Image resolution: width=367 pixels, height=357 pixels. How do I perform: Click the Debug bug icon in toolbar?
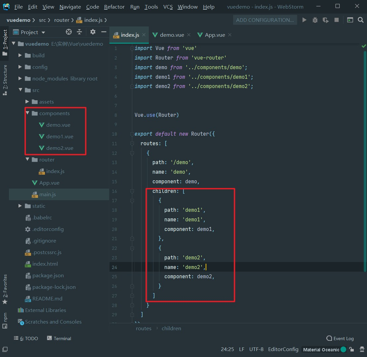315,20
